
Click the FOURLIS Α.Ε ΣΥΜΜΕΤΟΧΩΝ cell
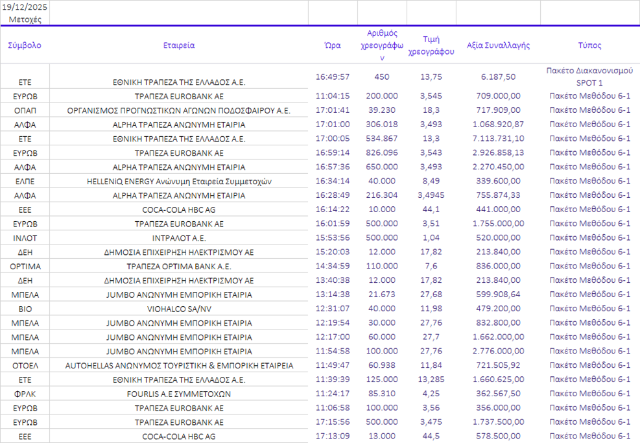tap(179, 394)
